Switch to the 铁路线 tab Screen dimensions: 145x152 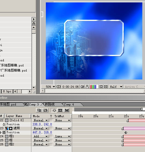pos(50,104)
